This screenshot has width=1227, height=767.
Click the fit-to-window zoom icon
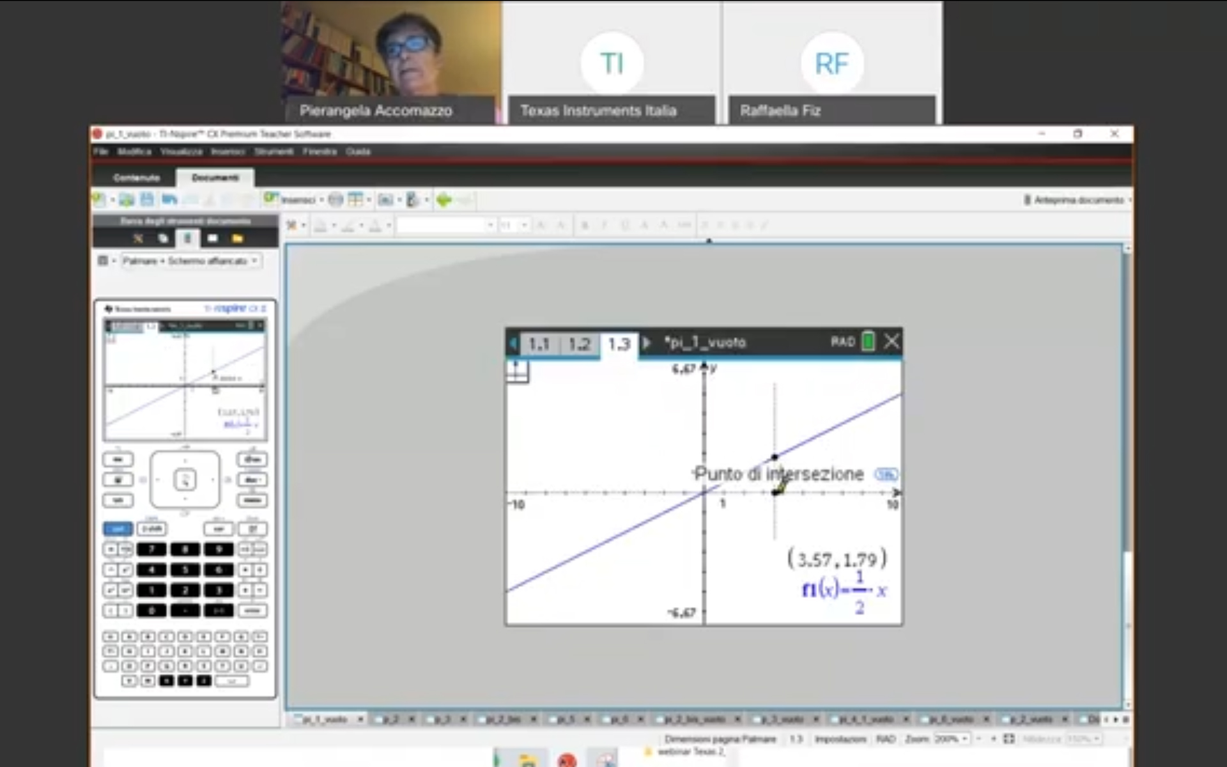click(1009, 738)
